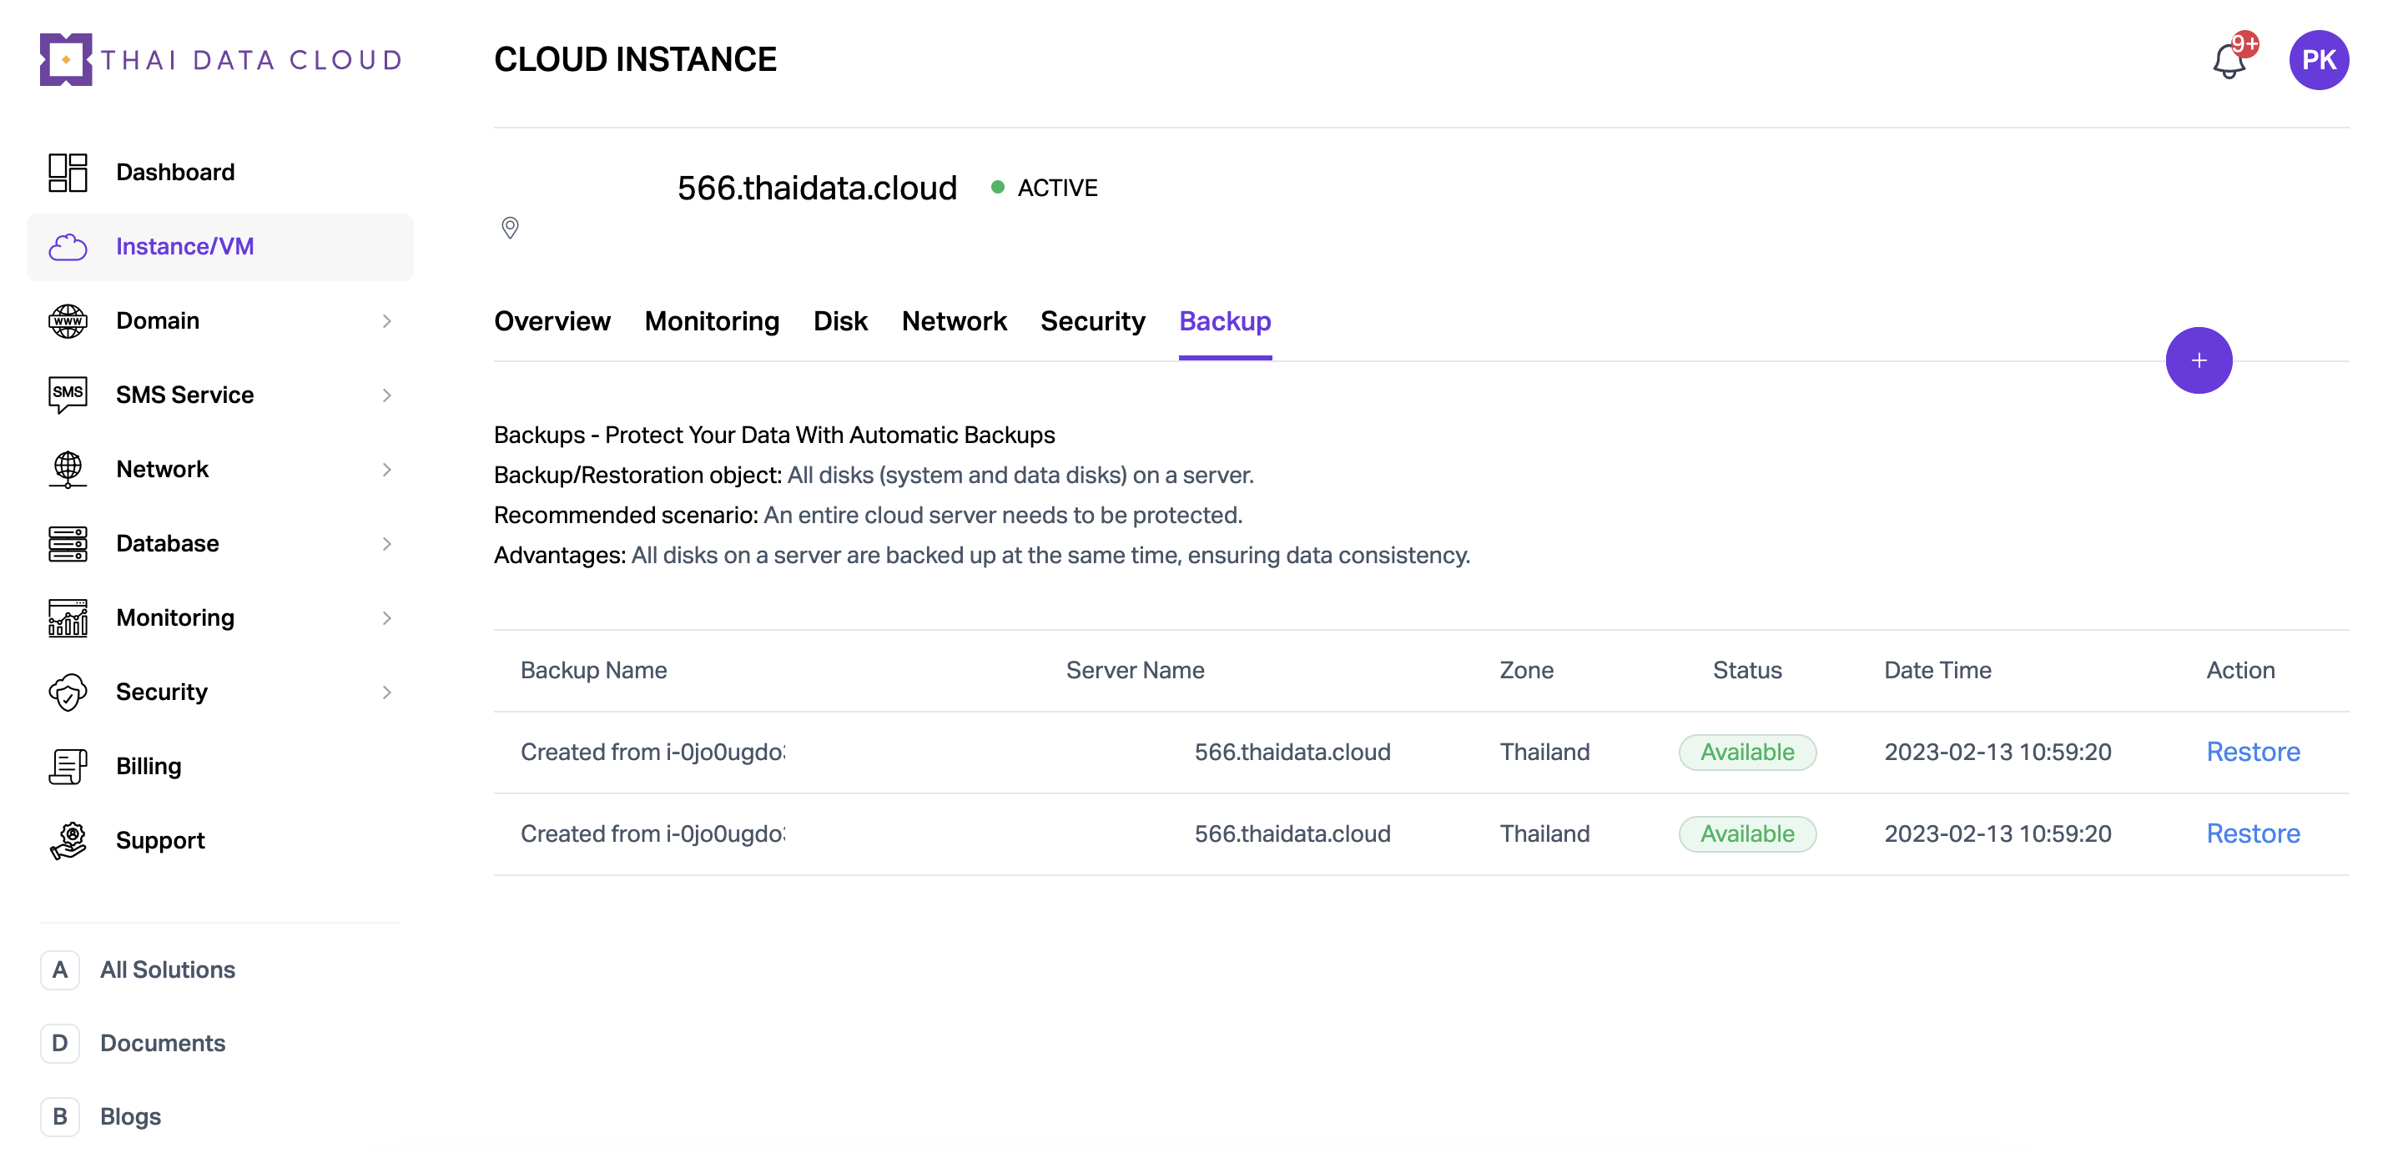
Task: Open Billing in the sidebar
Action: pyautogui.click(x=220, y=766)
